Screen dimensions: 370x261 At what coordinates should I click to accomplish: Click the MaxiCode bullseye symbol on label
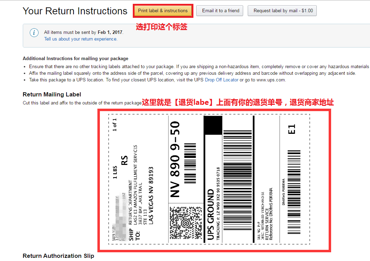pos(186,223)
